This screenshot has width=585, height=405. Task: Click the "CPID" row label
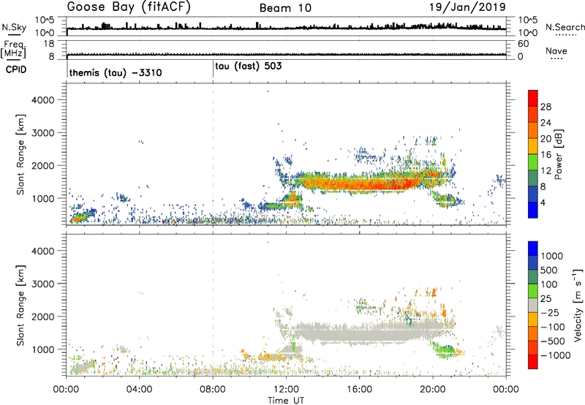coord(16,69)
